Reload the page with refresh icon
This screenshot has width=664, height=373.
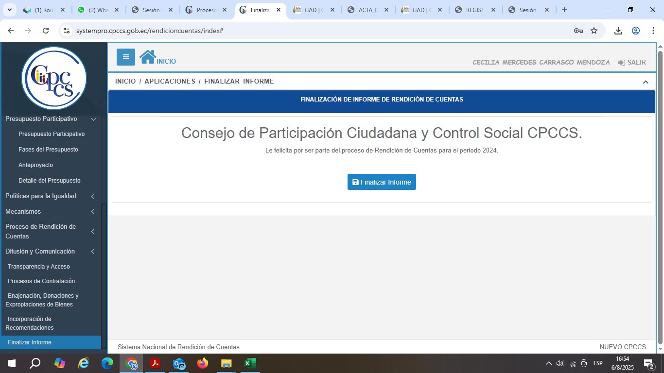tap(46, 31)
